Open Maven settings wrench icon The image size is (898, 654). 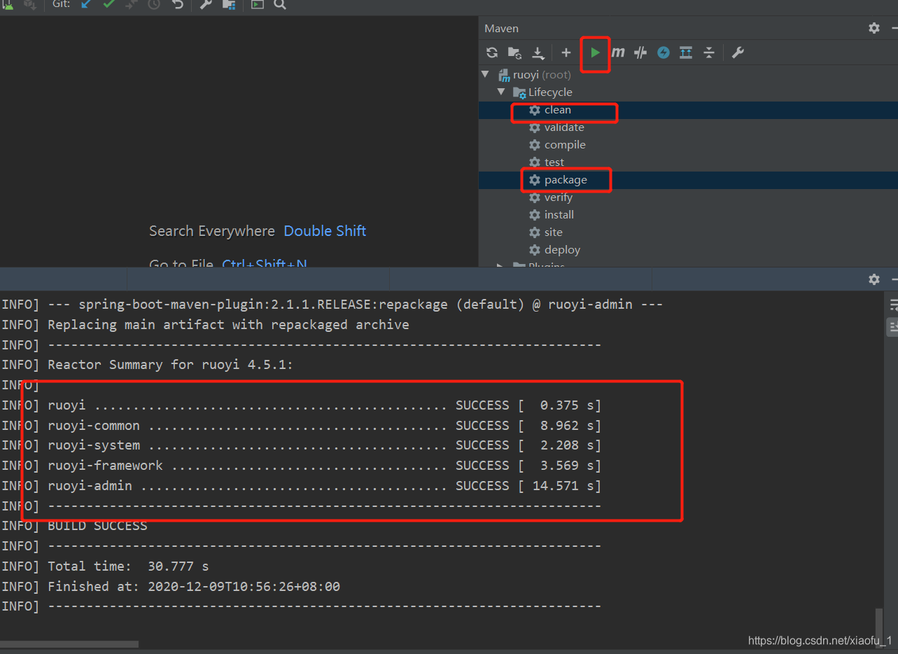coord(738,53)
